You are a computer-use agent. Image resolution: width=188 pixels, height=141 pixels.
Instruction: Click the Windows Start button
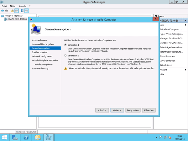[x=5, y=138]
